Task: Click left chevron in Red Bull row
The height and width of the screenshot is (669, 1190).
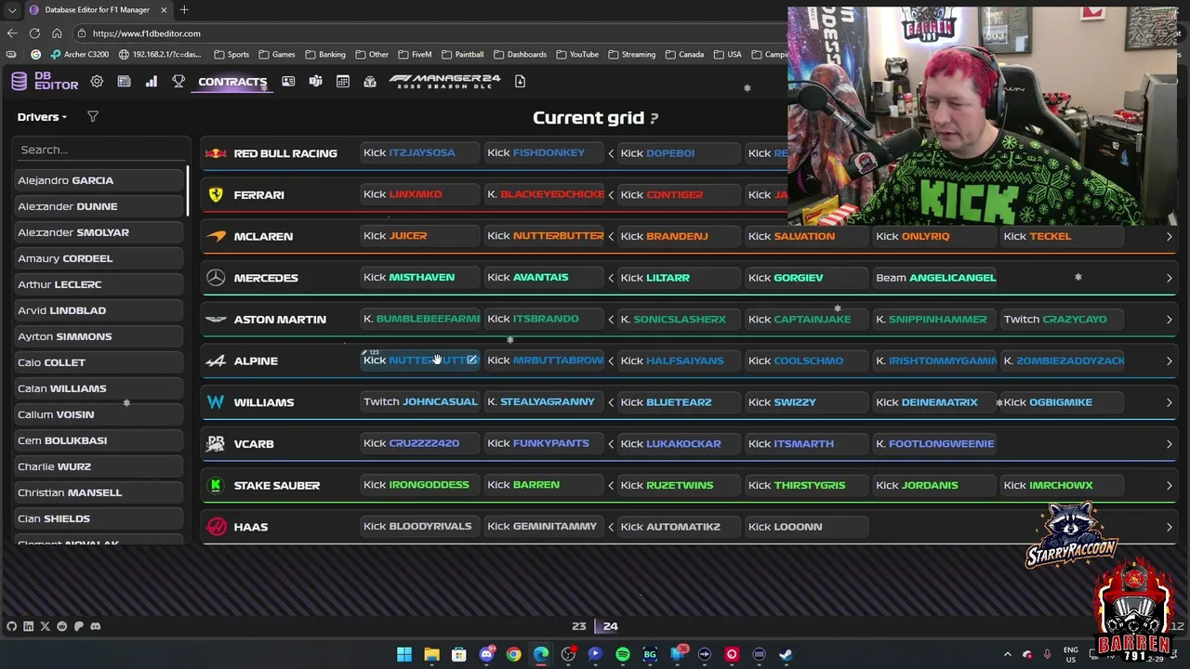Action: coord(611,153)
